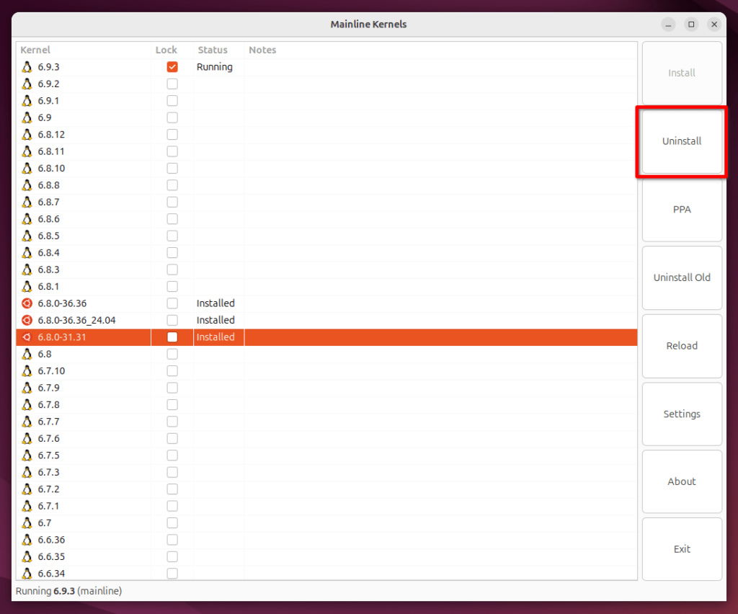Open the About dialog
The width and height of the screenshot is (738, 614).
tap(682, 481)
